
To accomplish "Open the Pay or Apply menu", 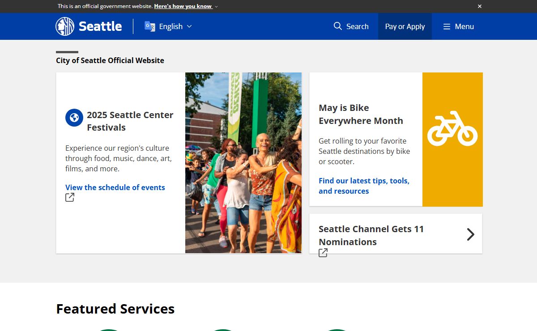I will (x=405, y=26).
